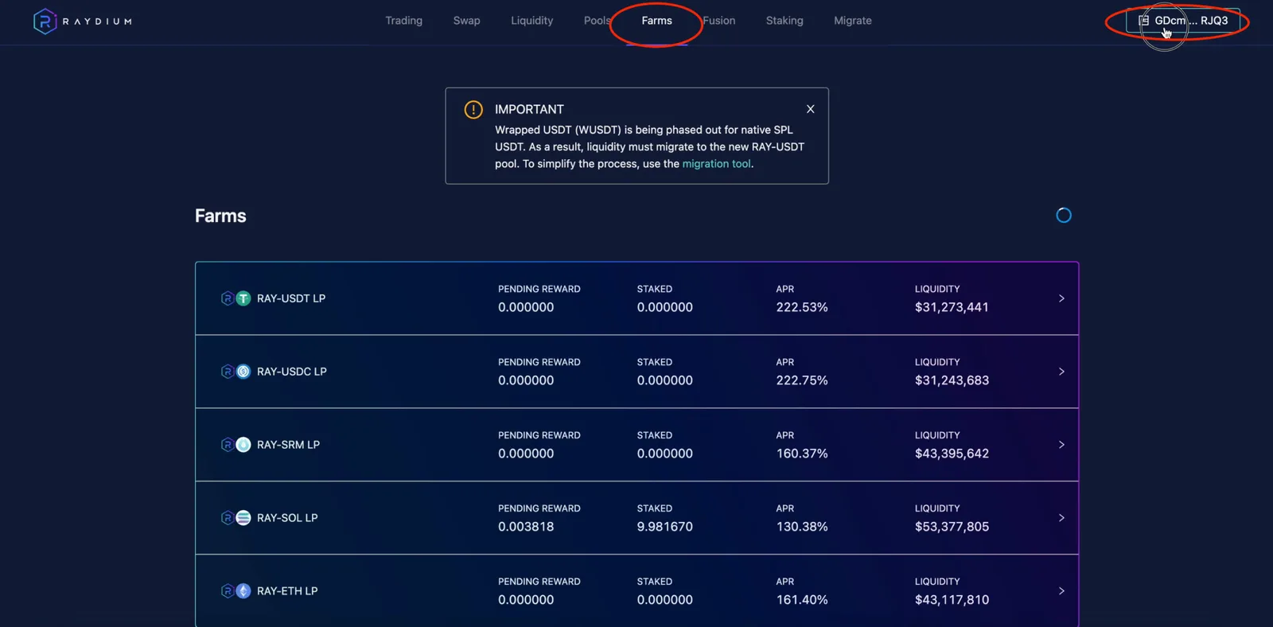Click the RAYDIUM brand text

[x=97, y=21]
